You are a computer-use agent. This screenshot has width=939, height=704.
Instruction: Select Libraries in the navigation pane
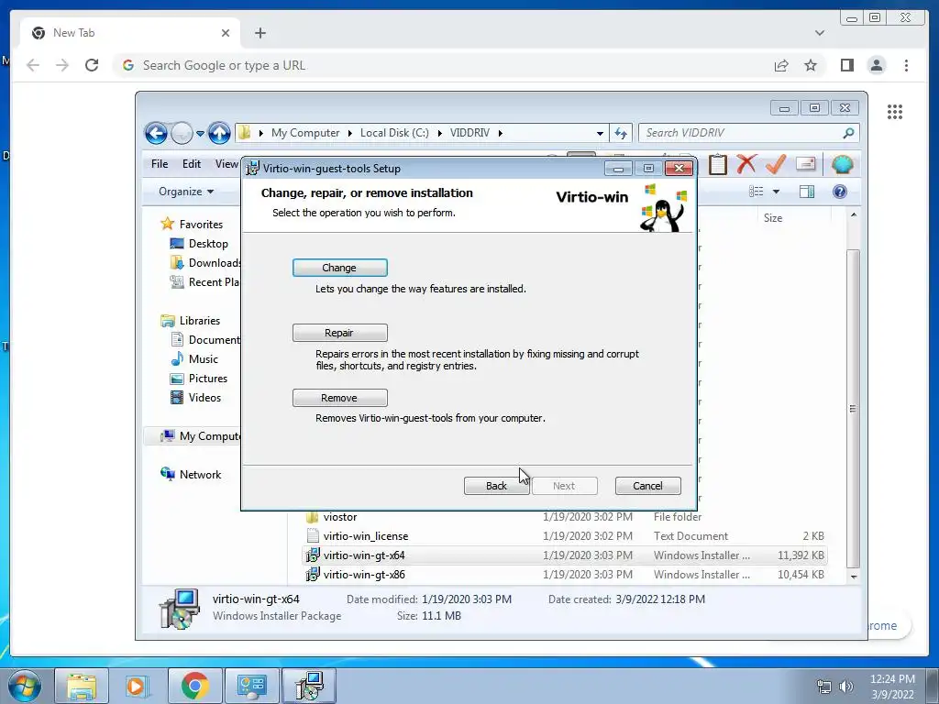coord(191,321)
